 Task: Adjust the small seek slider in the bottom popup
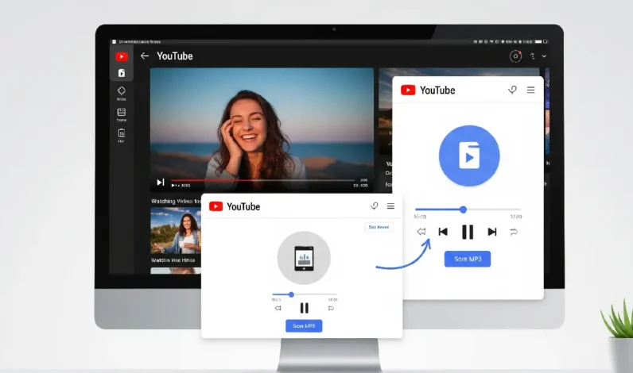click(x=305, y=294)
